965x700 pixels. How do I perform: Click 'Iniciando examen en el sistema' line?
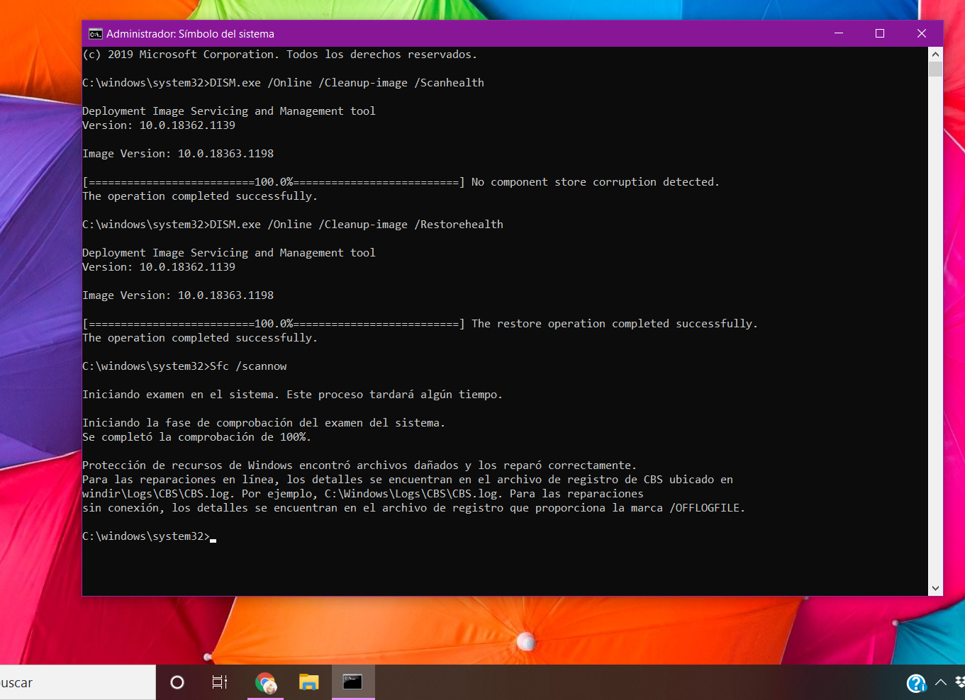292,395
